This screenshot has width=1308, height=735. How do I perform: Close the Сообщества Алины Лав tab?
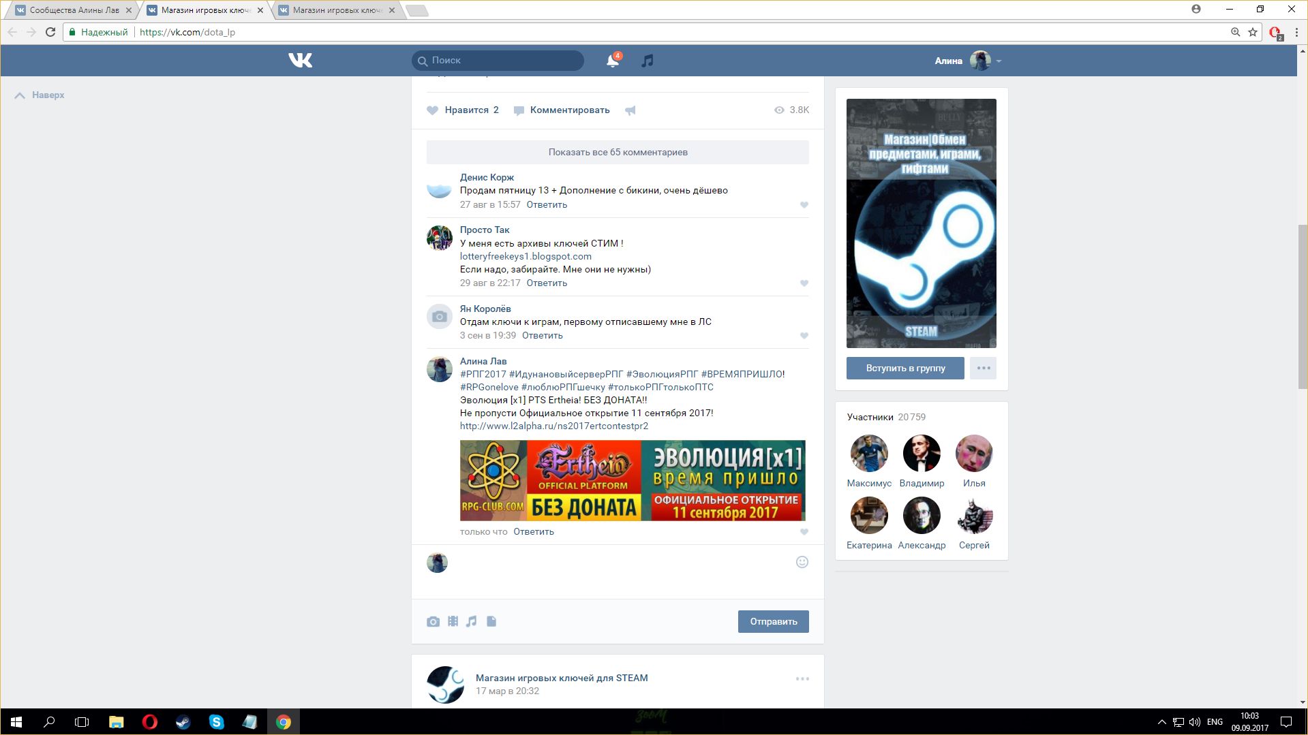pyautogui.click(x=128, y=10)
